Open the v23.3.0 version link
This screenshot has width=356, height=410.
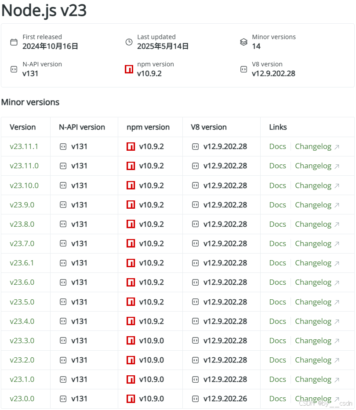tap(22, 341)
